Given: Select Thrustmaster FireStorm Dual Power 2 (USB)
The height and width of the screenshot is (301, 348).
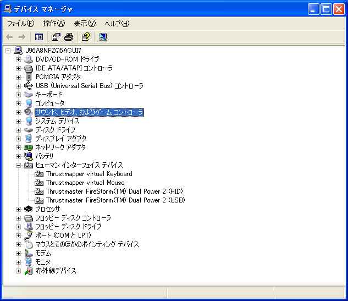Looking at the screenshot, I should click(x=115, y=200).
